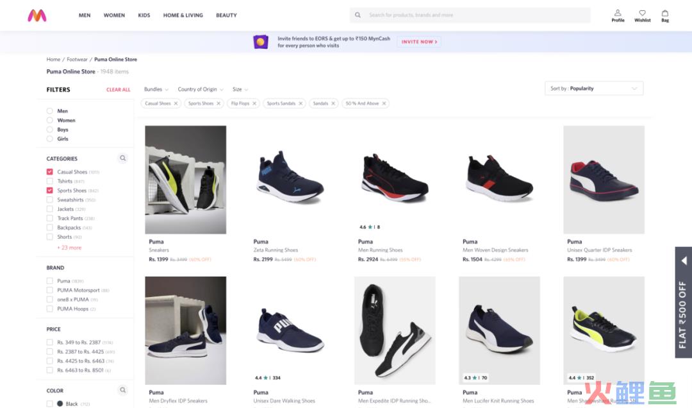
Task: Check the Puma brand checkbox
Action: (50, 281)
